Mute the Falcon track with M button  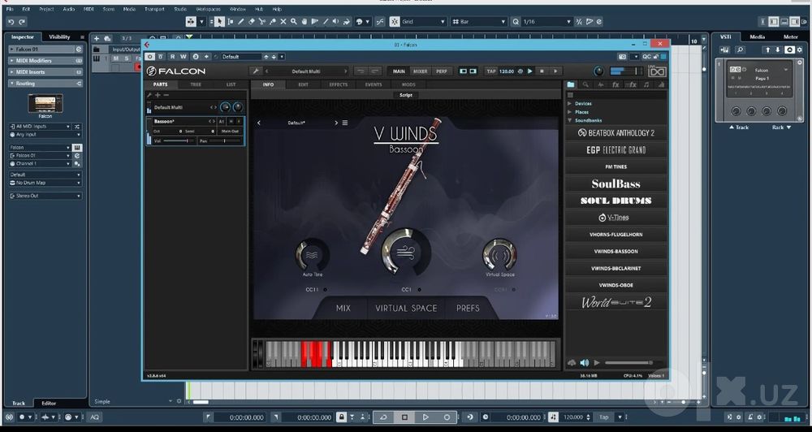tap(115, 58)
